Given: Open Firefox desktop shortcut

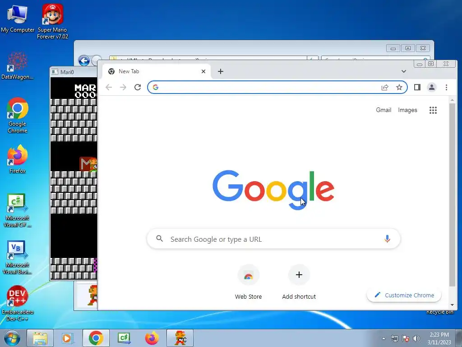Looking at the screenshot, I should (18, 159).
